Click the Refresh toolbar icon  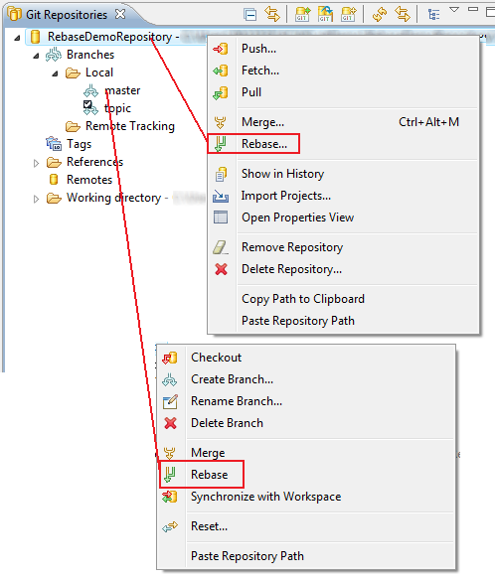tap(380, 15)
